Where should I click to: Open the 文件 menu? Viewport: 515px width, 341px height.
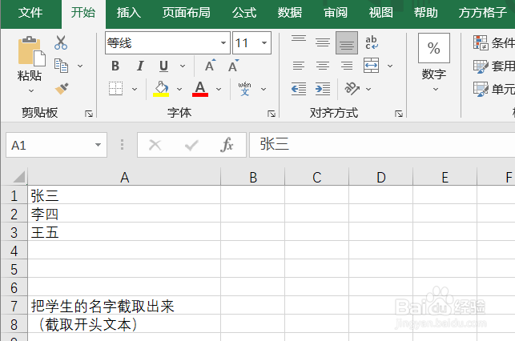(30, 13)
